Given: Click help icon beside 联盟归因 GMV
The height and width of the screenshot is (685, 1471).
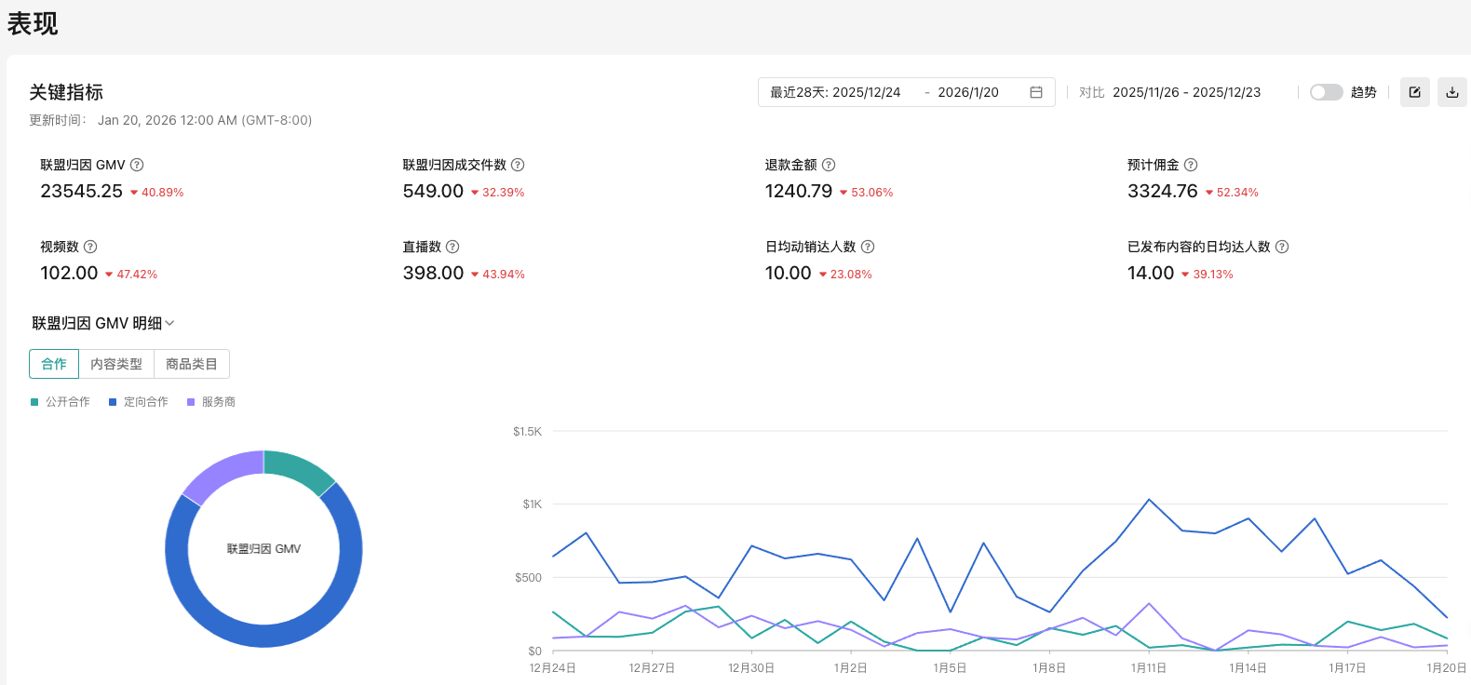Looking at the screenshot, I should (x=137, y=165).
